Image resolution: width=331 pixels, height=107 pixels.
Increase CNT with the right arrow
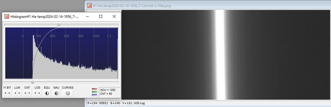click(x=29, y=93)
